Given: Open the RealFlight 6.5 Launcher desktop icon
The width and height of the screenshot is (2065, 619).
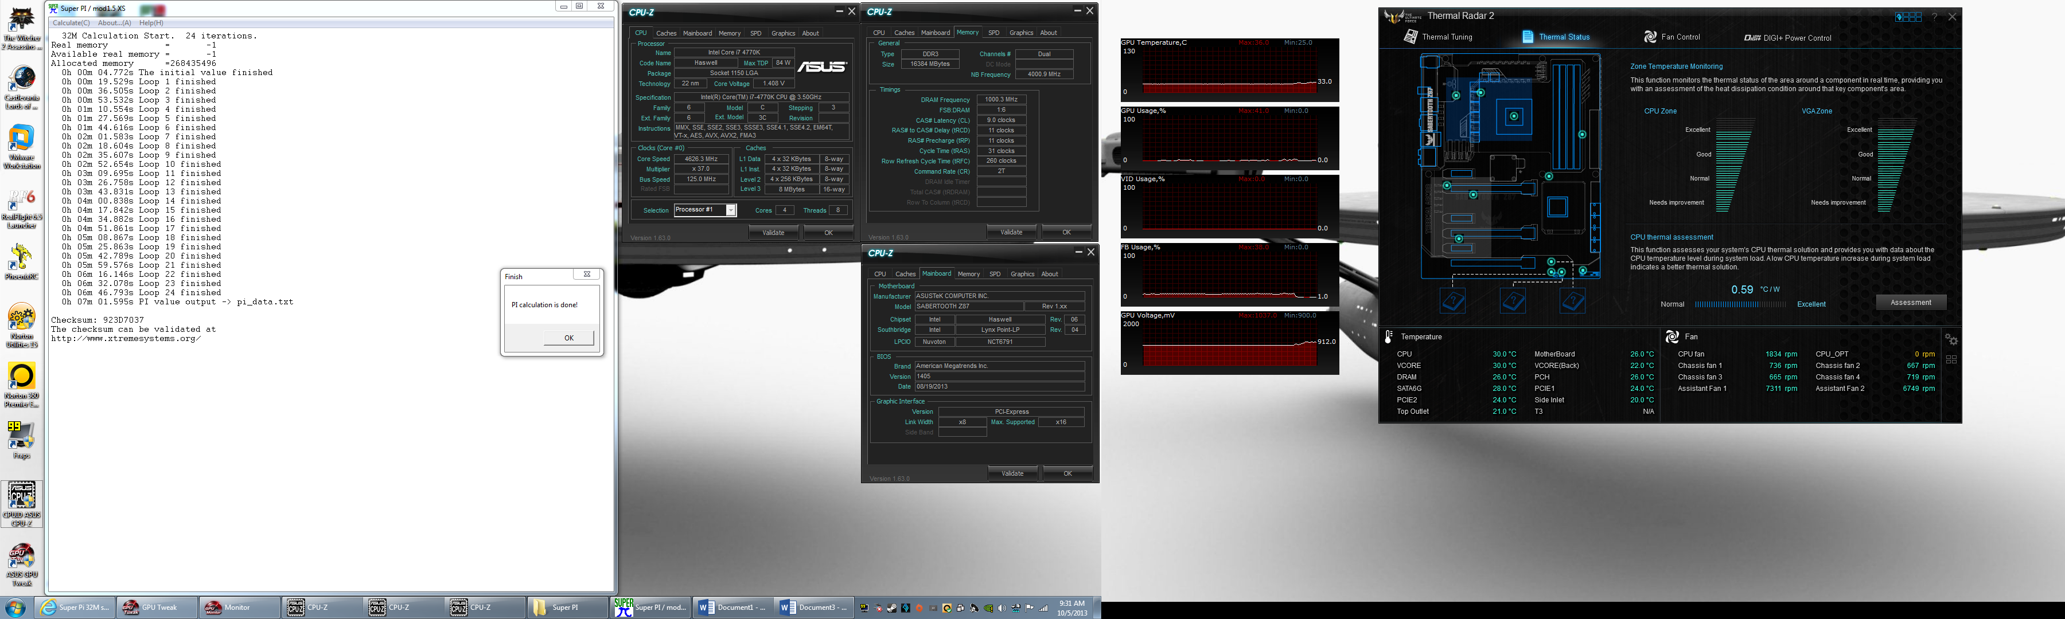Looking at the screenshot, I should [x=22, y=208].
